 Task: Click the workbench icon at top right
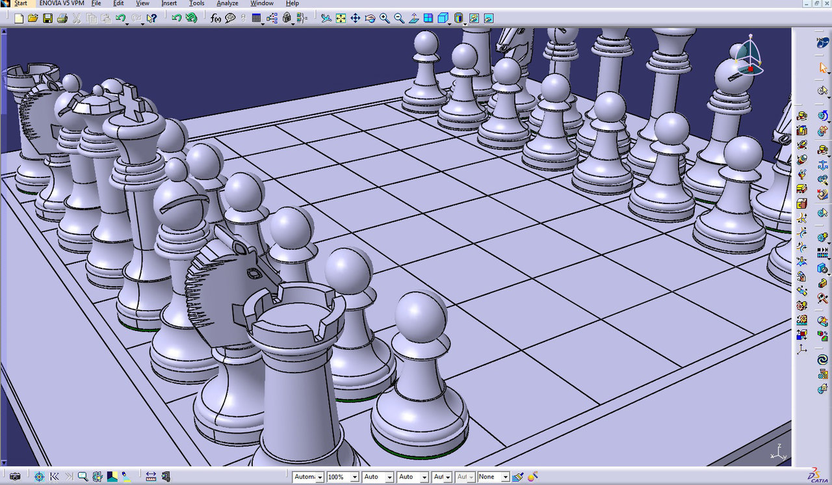pyautogui.click(x=823, y=43)
